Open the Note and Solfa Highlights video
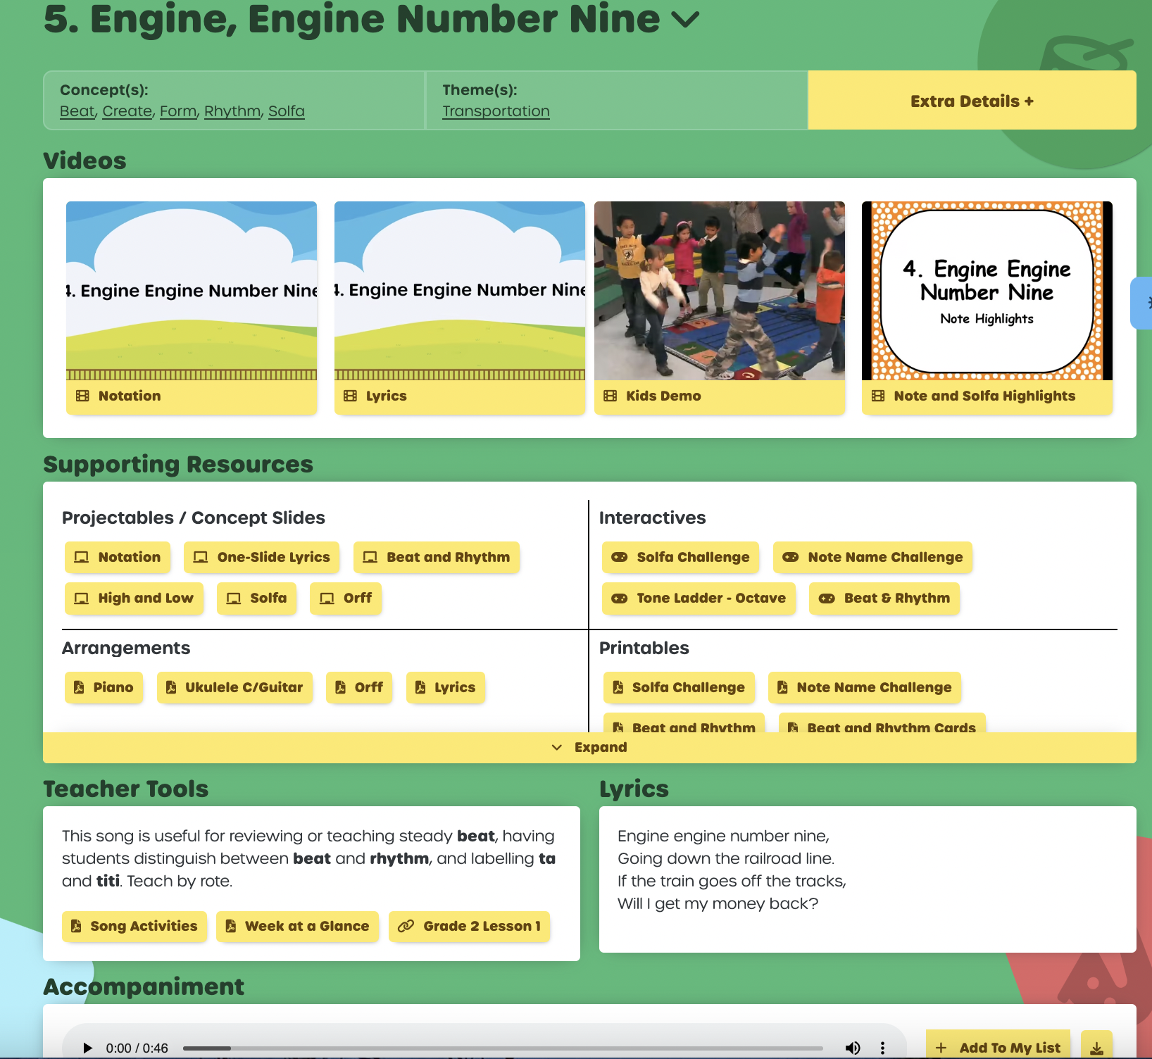This screenshot has height=1059, width=1152. 987,291
